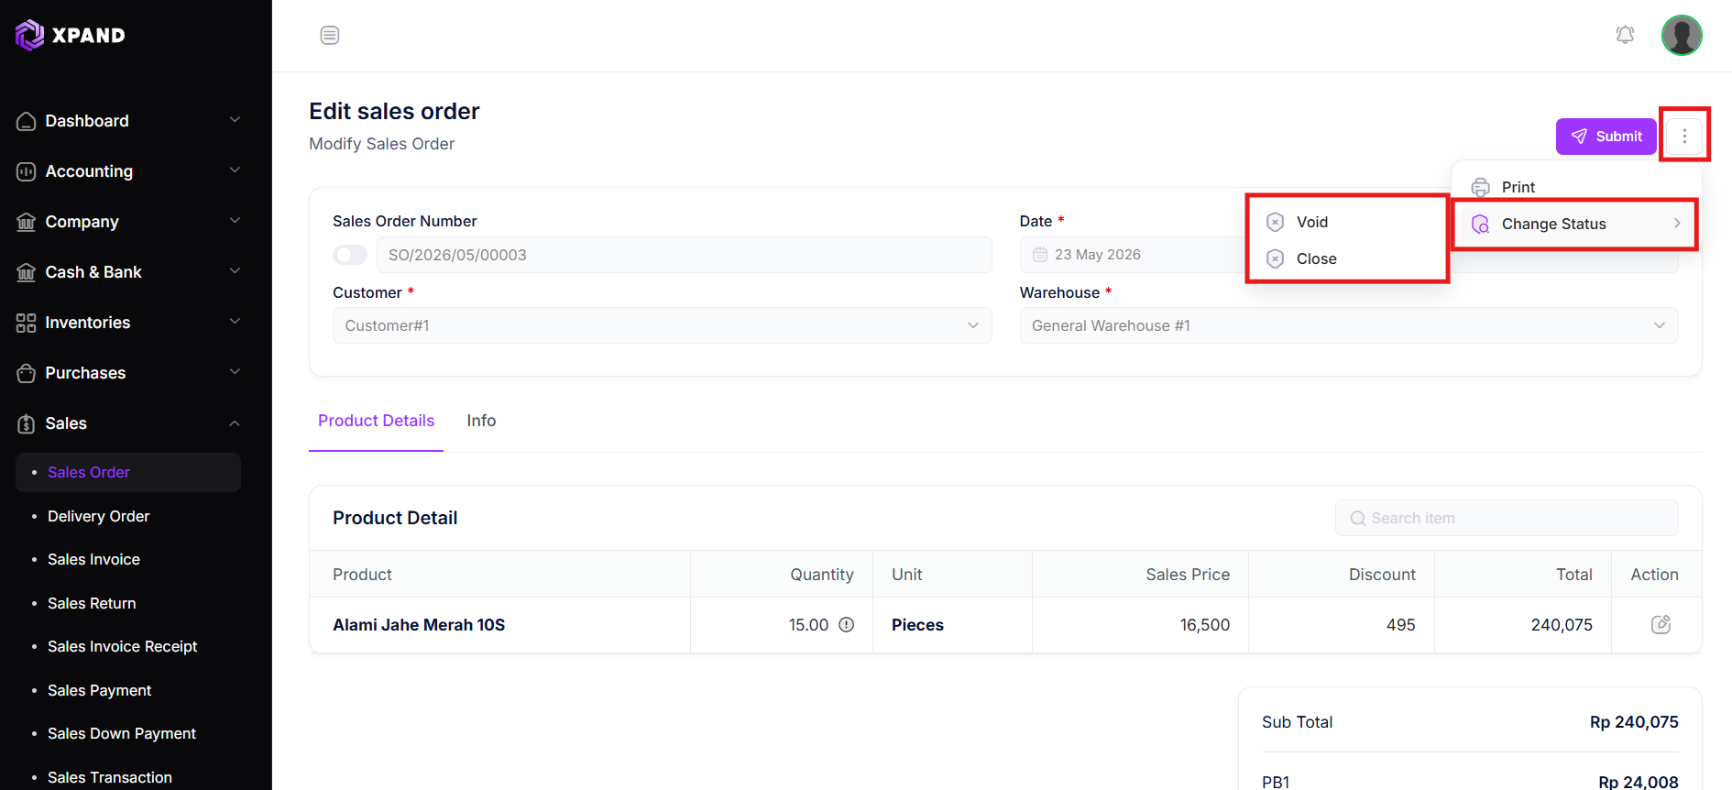Click the sidebar collapse menu icon
Viewport: 1732px width, 790px height.
(330, 36)
